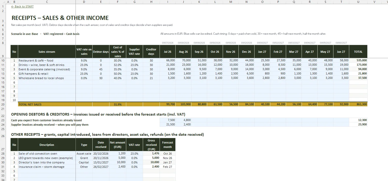
Task: Select the Cost of sales % header
Action: pyautogui.click(x=118, y=52)
